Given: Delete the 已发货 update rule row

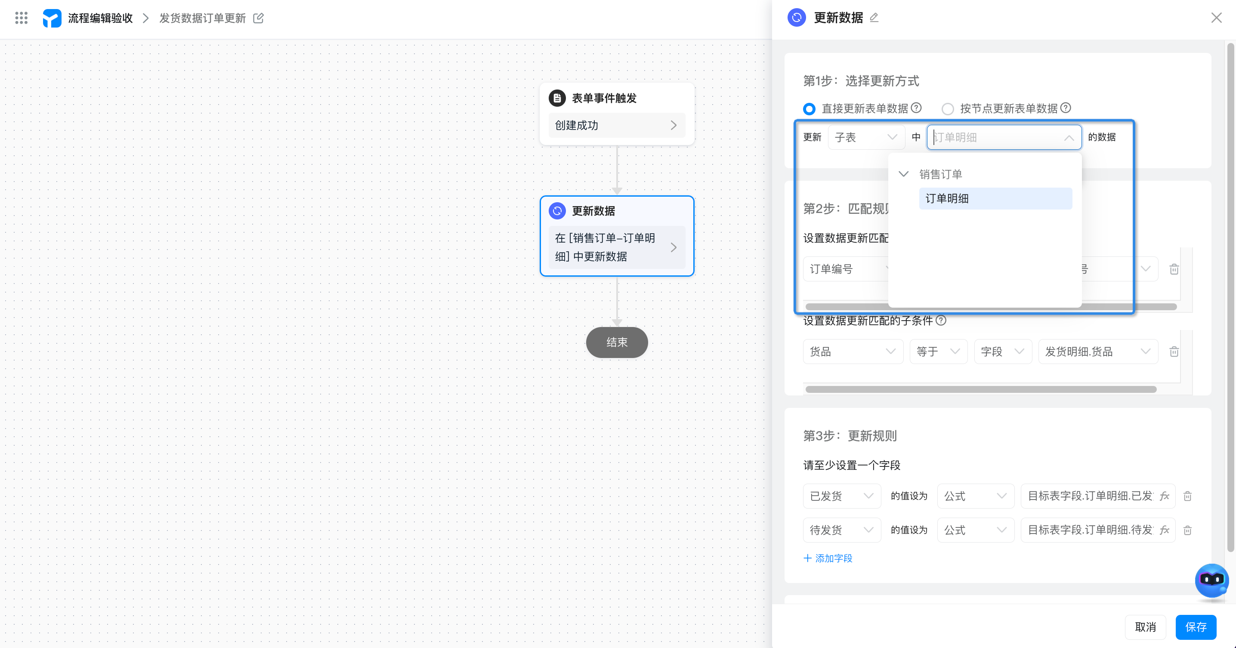Looking at the screenshot, I should tap(1187, 496).
